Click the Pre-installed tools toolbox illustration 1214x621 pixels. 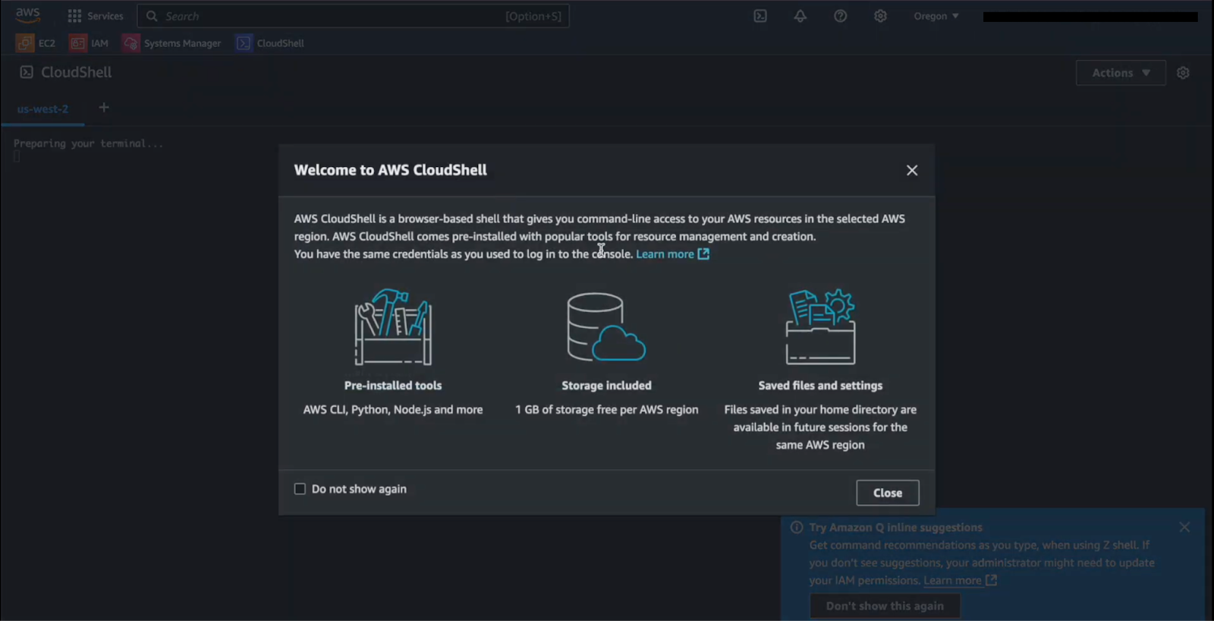coord(393,327)
